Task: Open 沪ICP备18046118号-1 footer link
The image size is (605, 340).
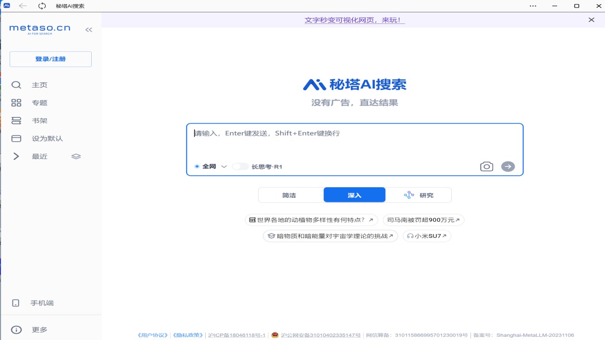Action: [237, 335]
